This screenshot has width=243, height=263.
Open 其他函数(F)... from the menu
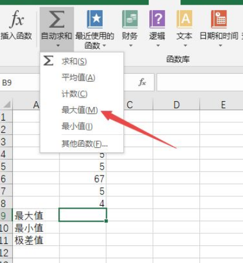tap(82, 144)
